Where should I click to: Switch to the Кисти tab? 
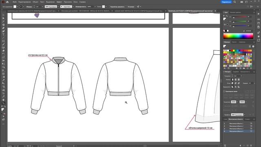pos(234,42)
